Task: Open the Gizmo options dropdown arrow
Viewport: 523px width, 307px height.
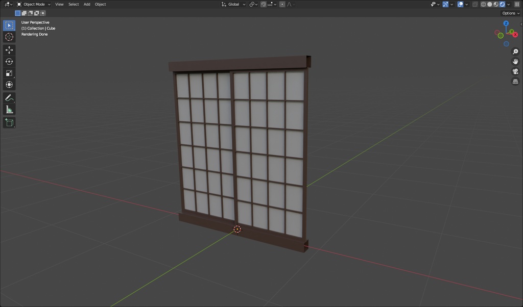Action: (451, 4)
